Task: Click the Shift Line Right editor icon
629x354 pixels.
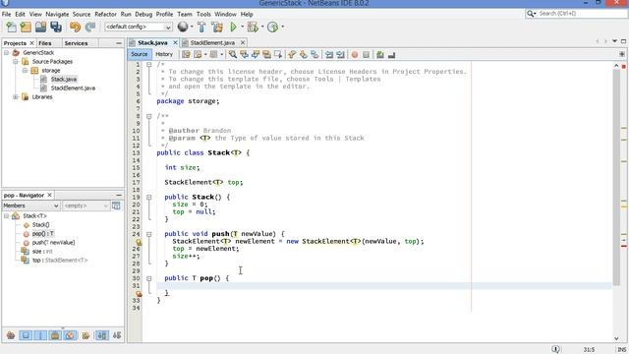Action: click(341, 54)
